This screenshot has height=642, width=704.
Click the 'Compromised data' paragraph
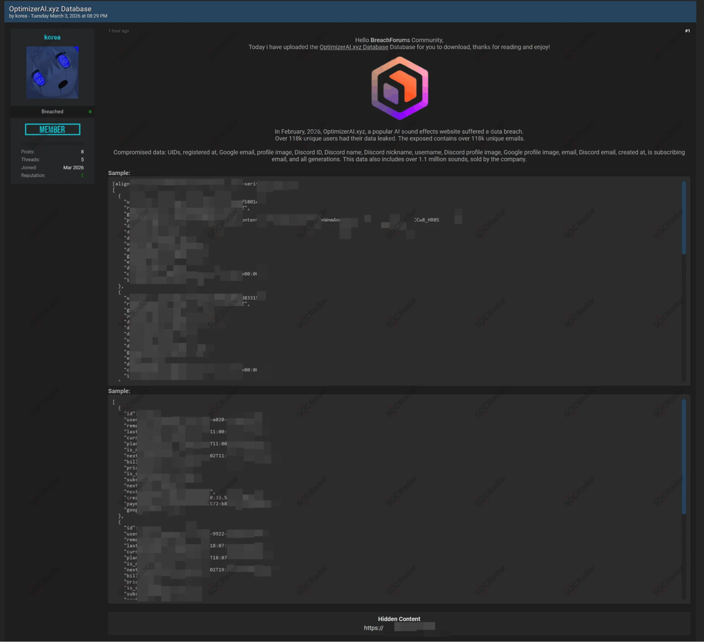pyautogui.click(x=399, y=156)
